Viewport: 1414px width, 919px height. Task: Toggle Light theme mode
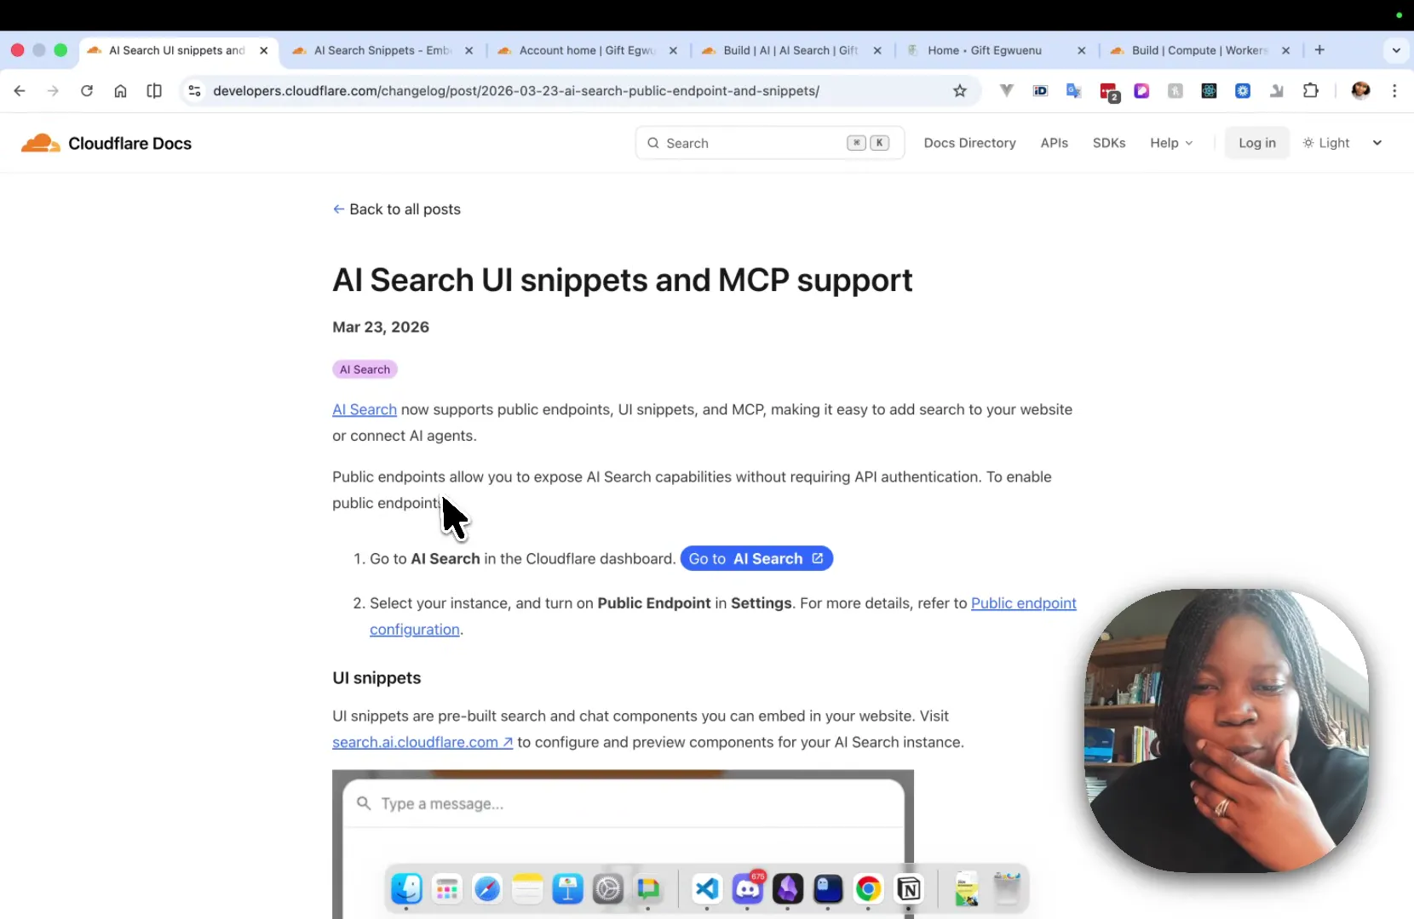click(1327, 142)
